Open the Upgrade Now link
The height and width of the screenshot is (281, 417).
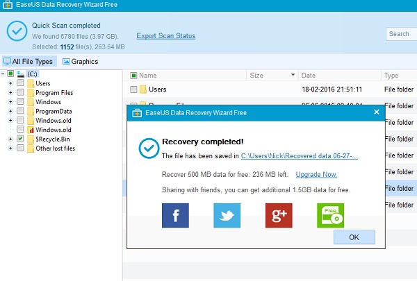coord(316,174)
